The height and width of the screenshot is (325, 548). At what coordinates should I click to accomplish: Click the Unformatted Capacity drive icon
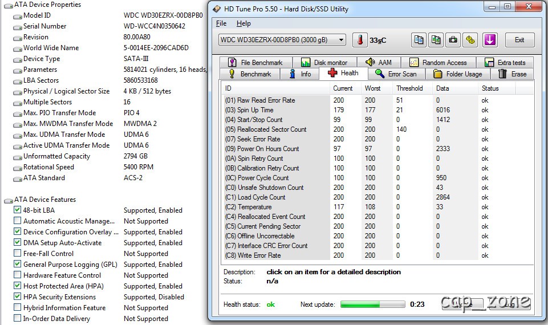coord(18,157)
